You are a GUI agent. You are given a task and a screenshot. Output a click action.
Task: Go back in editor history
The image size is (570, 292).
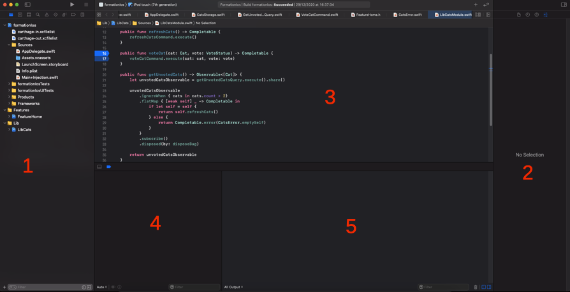[x=106, y=15]
